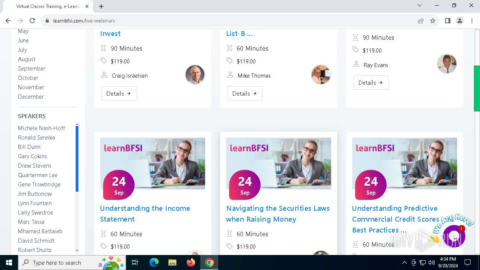This screenshot has height=270, width=480.
Task: Open the browser side panel
Action: point(447,21)
